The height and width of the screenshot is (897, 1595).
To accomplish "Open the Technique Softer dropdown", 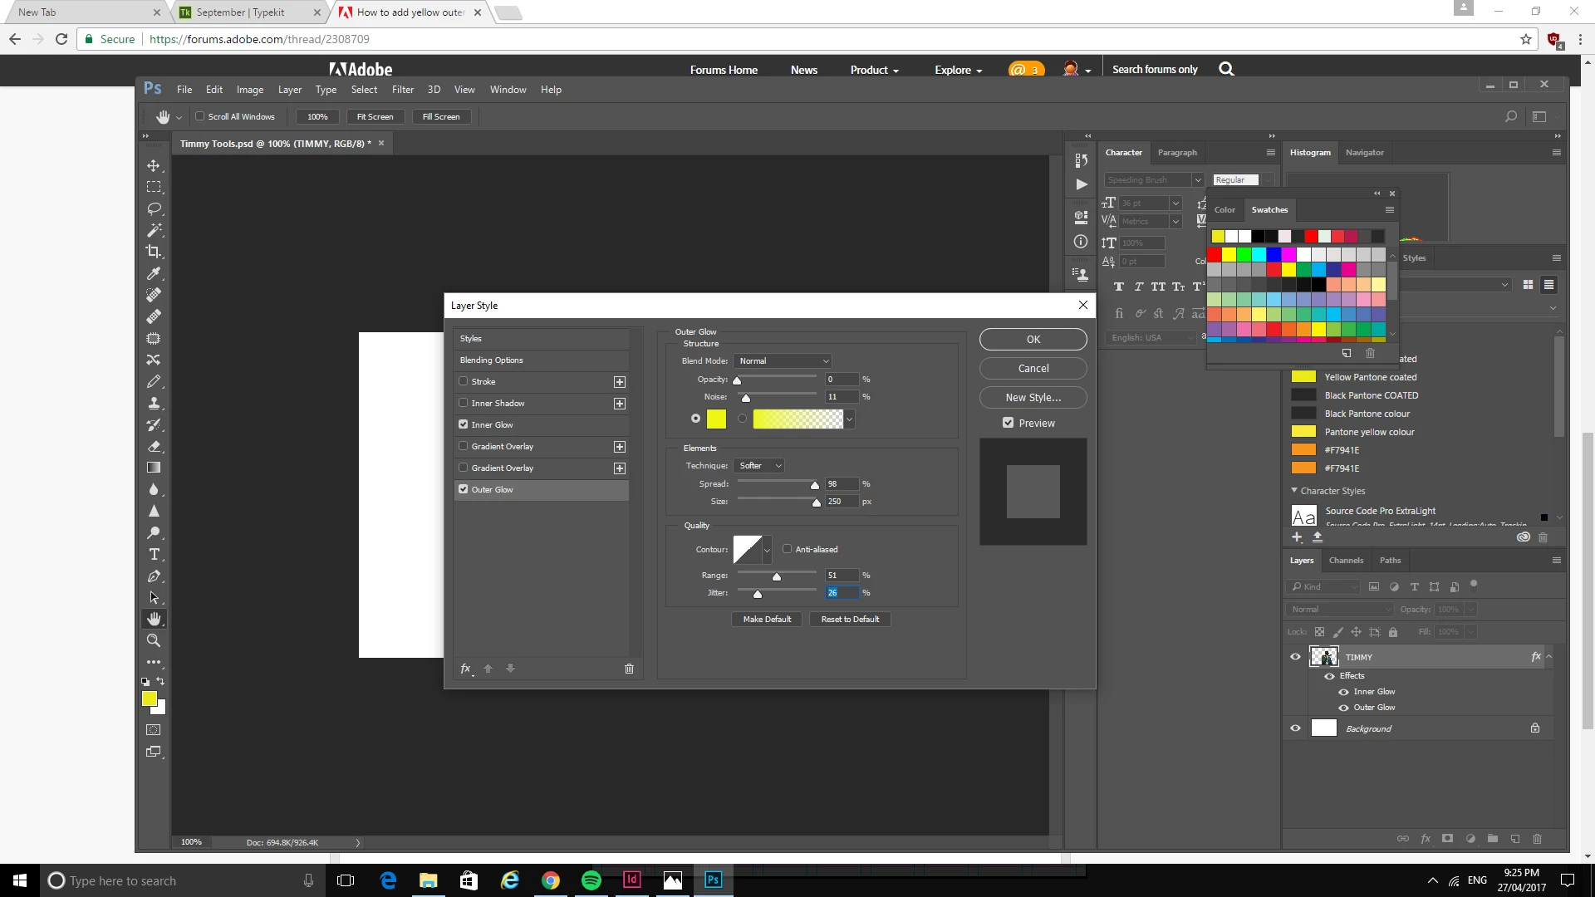I will (x=759, y=466).
